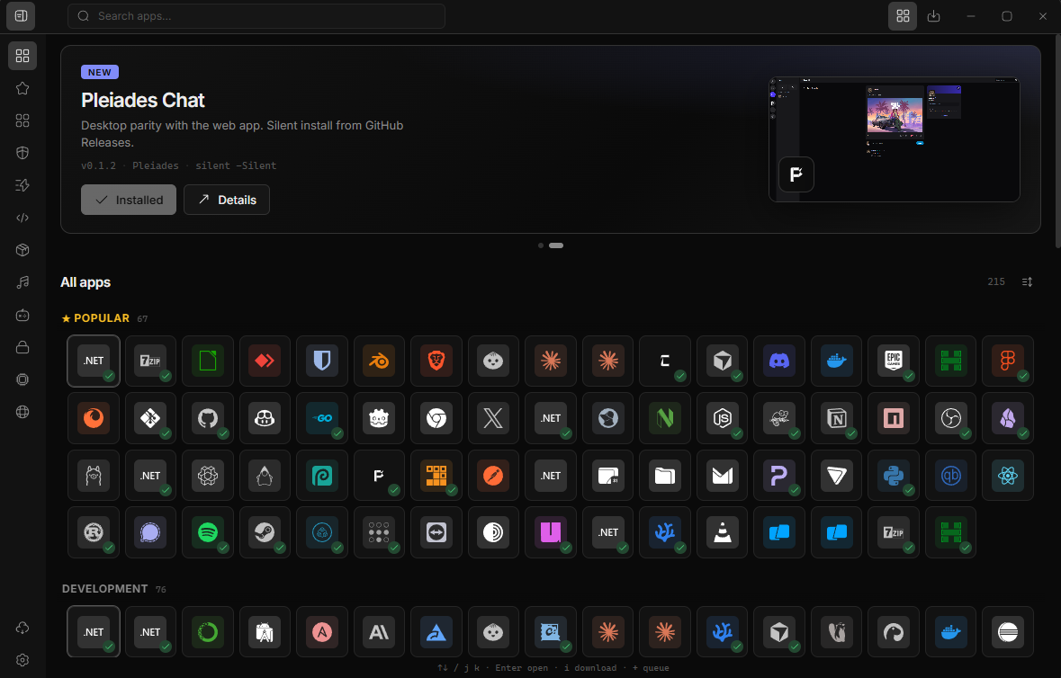The image size is (1061, 678).
Task: Open the Go language tile
Action: pyautogui.click(x=322, y=418)
